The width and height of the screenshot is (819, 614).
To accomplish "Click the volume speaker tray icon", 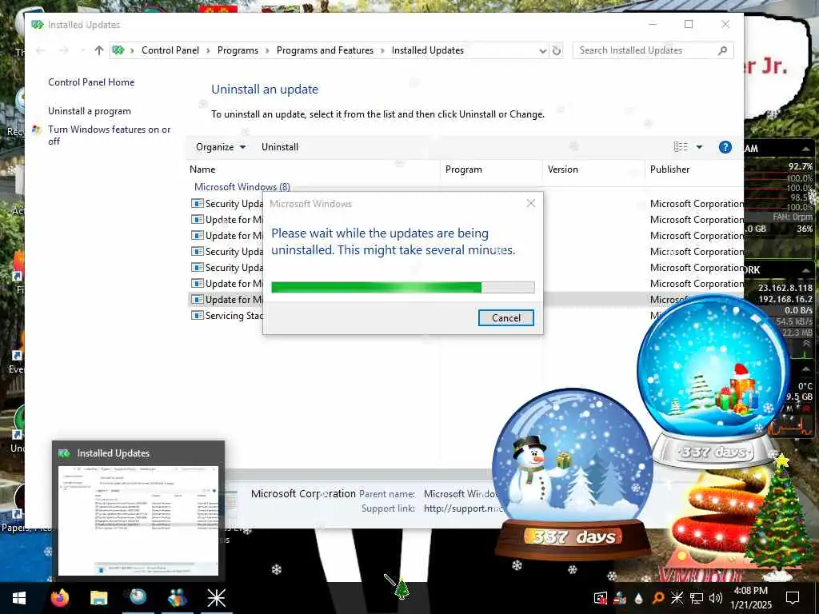I will click(716, 598).
